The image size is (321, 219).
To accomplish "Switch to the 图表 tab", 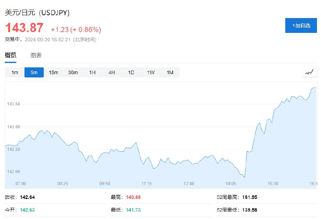I will click(36, 55).
